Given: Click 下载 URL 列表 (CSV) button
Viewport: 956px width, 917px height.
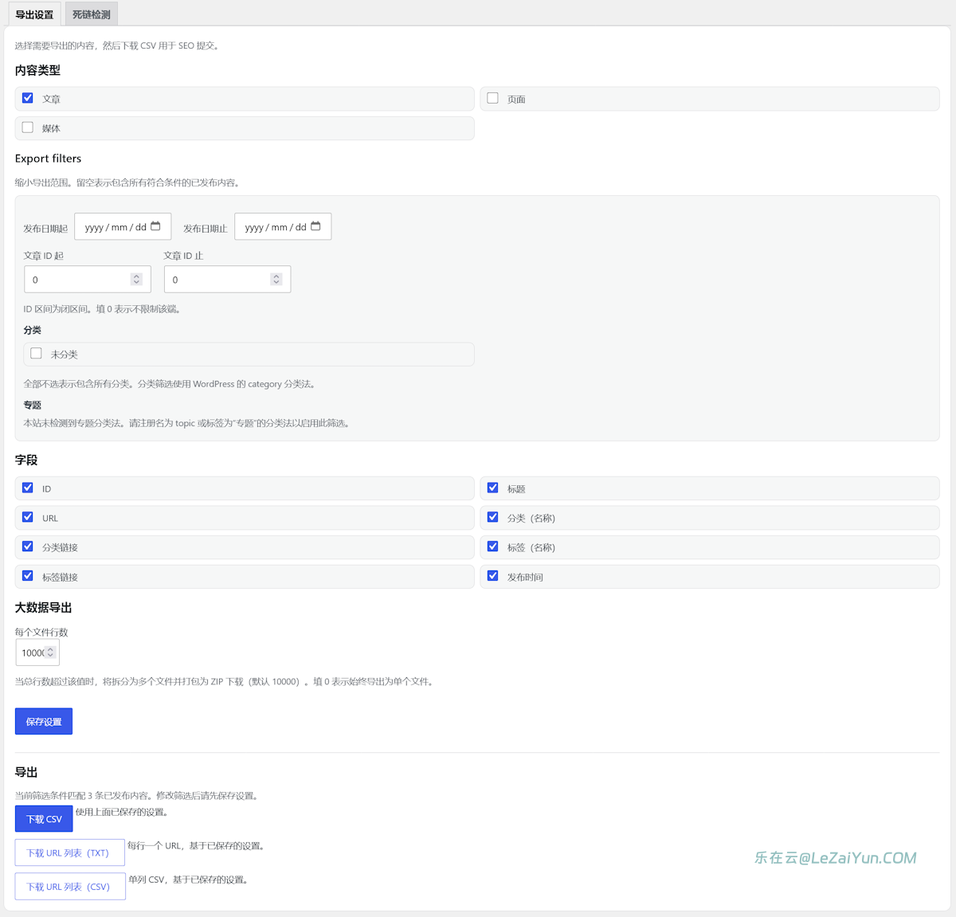Looking at the screenshot, I should (x=70, y=887).
